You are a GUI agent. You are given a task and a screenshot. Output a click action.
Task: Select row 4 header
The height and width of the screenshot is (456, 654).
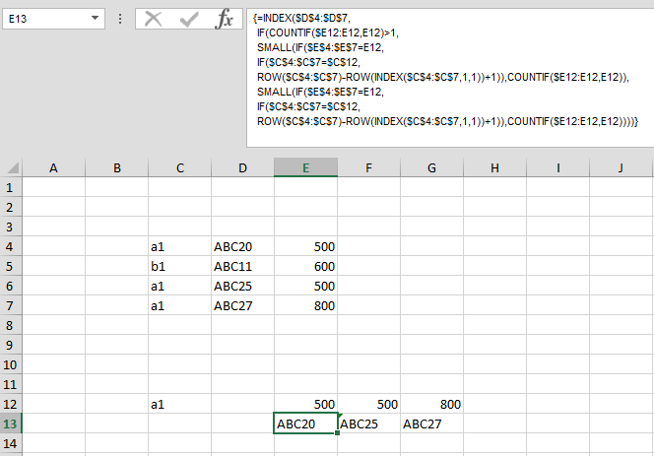[10, 246]
